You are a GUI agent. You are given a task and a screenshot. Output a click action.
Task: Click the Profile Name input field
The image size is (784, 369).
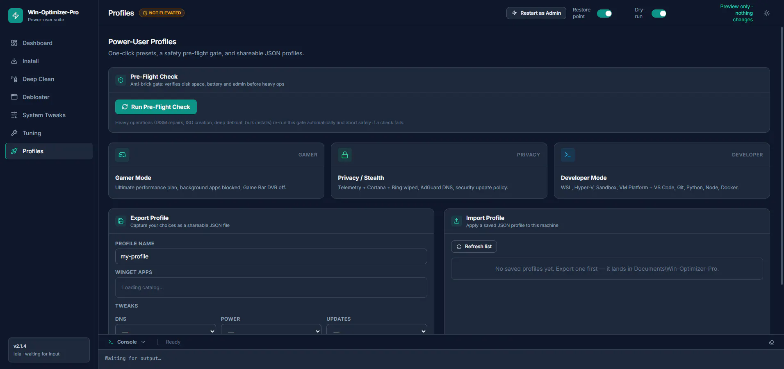pos(271,256)
